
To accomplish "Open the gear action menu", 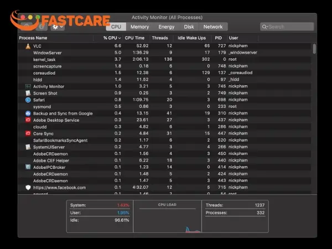I will point(58,27).
